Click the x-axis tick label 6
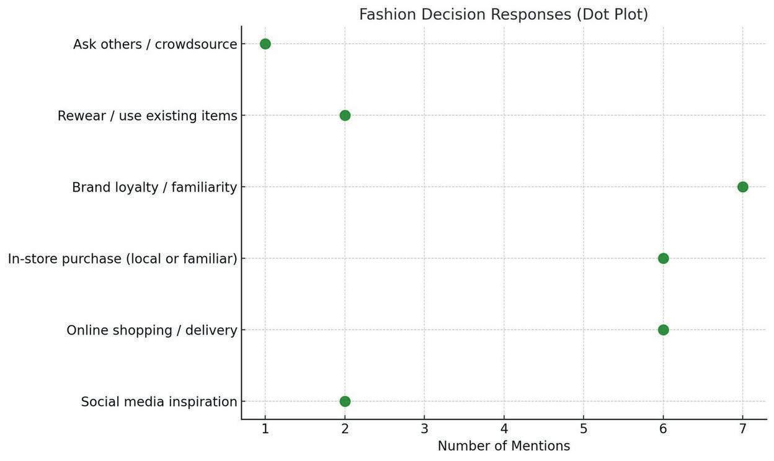The width and height of the screenshot is (774, 461). point(663,428)
